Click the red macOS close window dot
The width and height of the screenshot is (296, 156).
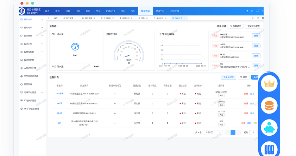[x=22, y=3]
